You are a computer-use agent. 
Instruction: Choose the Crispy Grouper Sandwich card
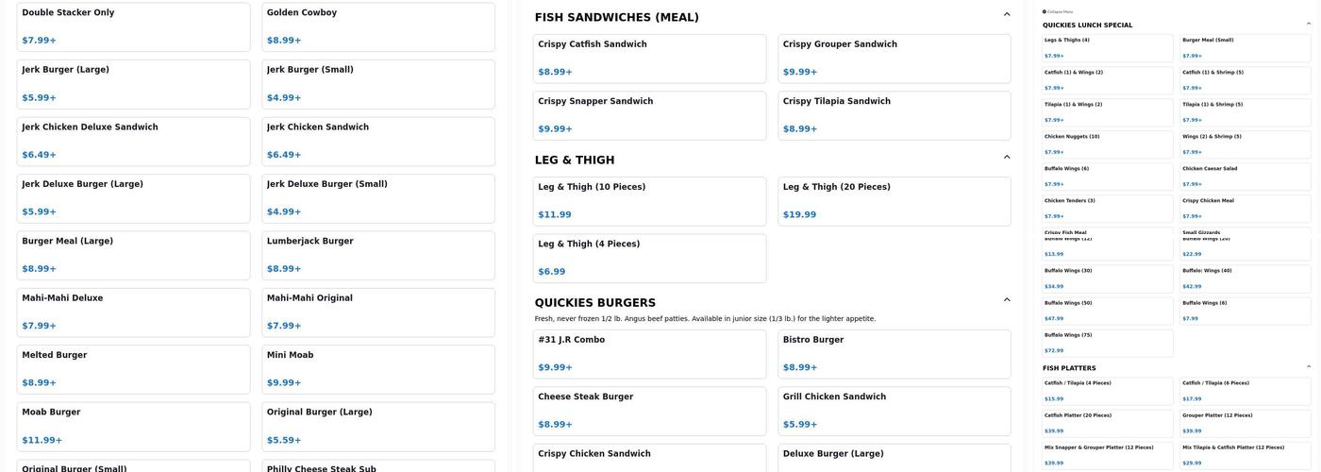894,58
